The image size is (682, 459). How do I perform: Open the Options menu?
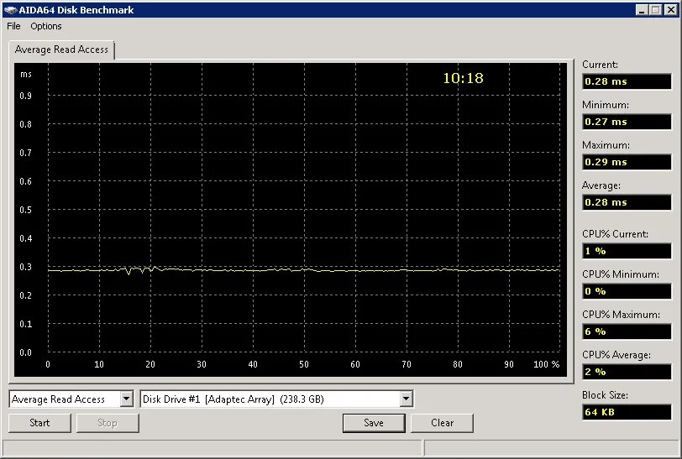point(45,26)
